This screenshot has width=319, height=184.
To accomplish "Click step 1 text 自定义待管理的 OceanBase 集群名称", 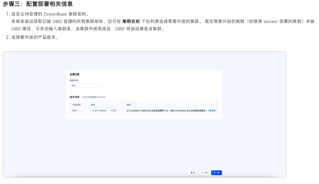I will [x=50, y=14].
